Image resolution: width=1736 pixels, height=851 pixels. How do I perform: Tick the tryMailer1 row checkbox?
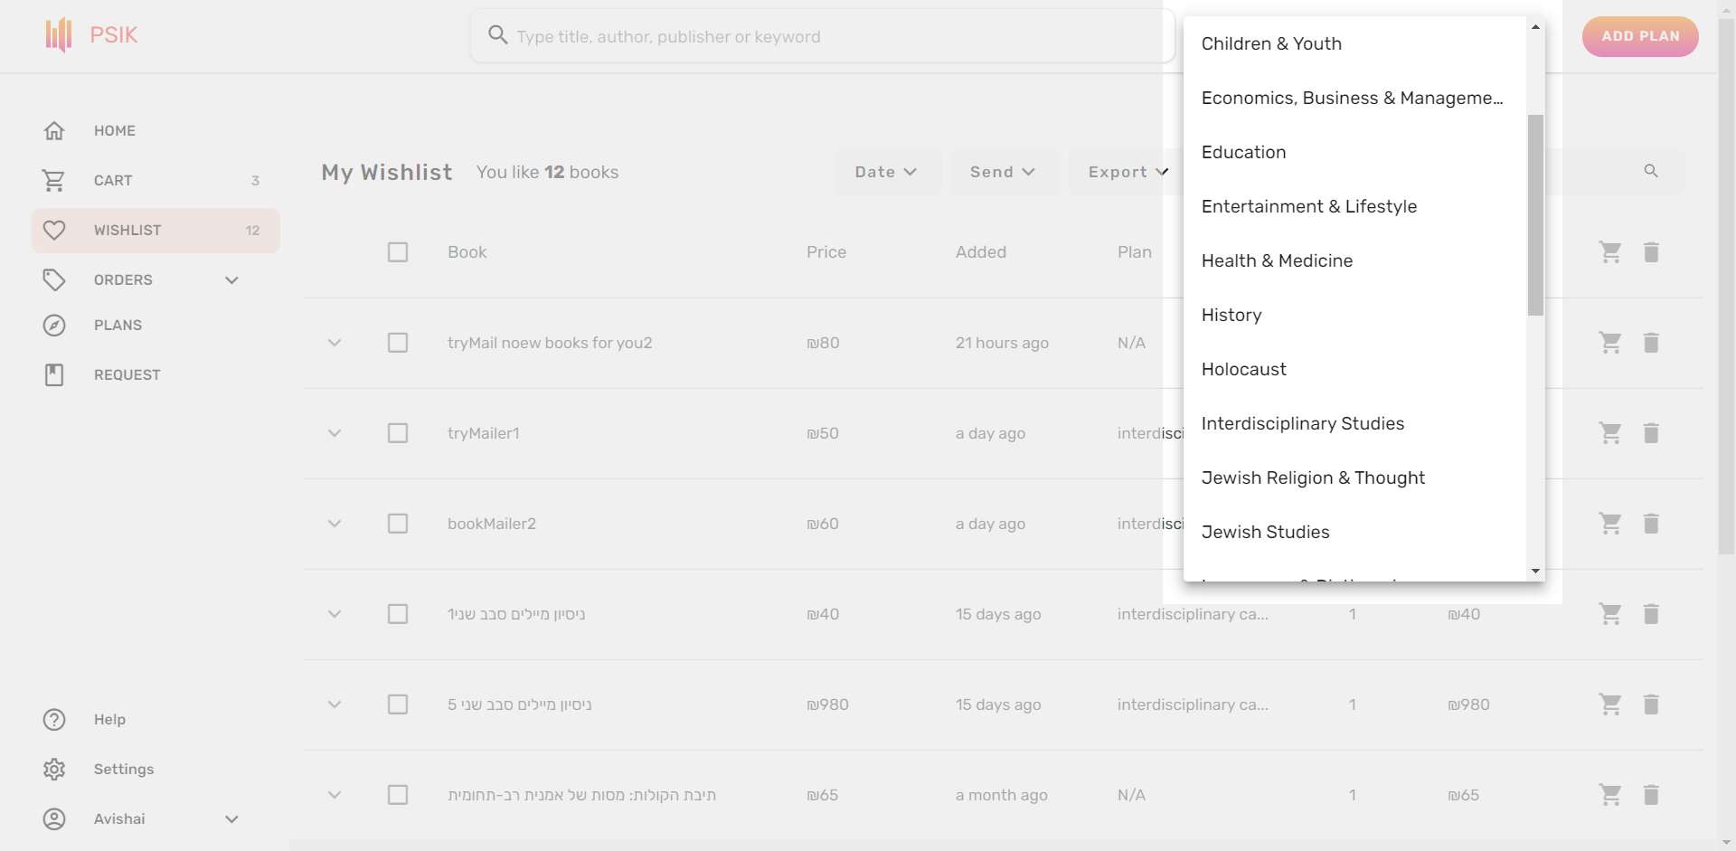point(398,433)
